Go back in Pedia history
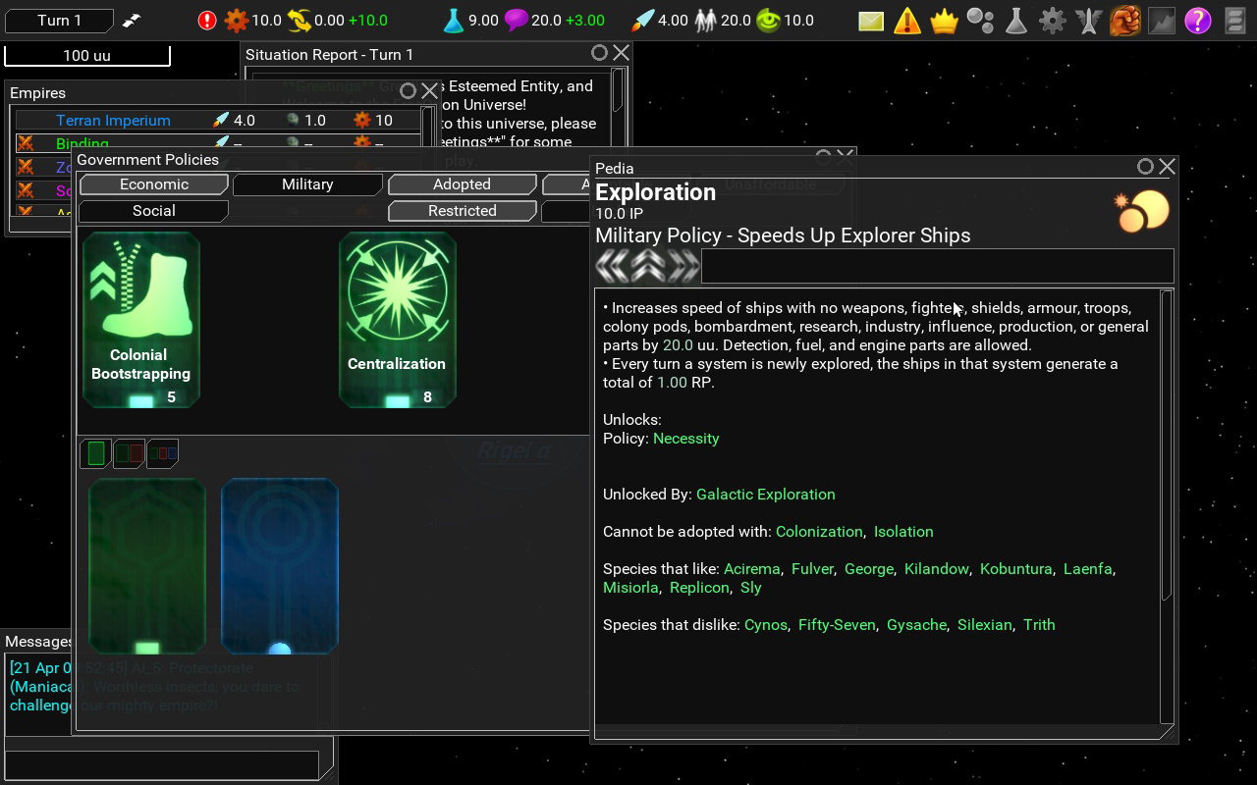The width and height of the screenshot is (1257, 785). [612, 265]
